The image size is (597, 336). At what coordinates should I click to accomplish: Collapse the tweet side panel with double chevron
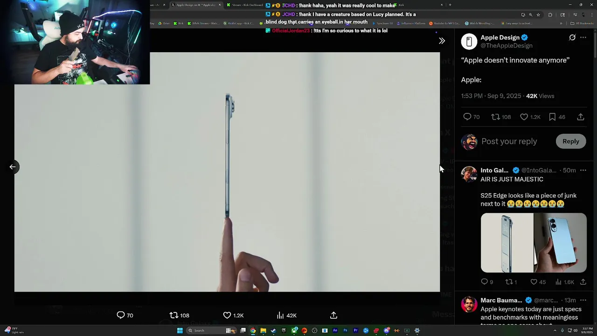(x=442, y=41)
